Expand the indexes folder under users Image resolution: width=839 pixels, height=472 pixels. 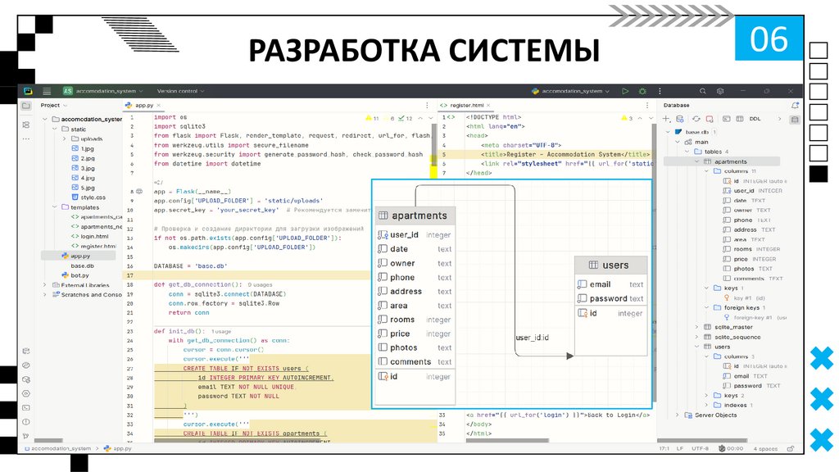(x=706, y=405)
